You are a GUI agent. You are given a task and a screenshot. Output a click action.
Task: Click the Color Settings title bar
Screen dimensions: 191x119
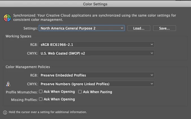[95, 4]
